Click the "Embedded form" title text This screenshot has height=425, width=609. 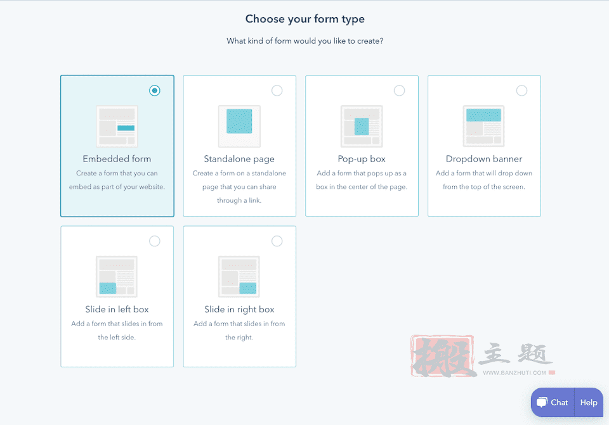click(117, 159)
